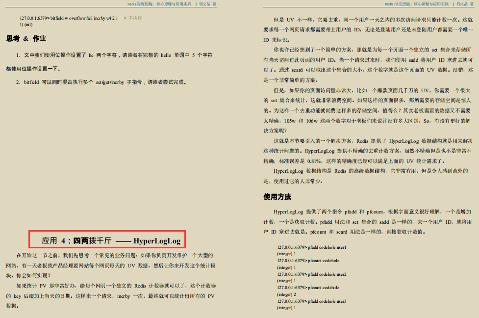Image resolution: width=479 pixels, height=318 pixels.
Task: Click line starting "以了。通过 scard 可以取出"
Action: coord(368,70)
